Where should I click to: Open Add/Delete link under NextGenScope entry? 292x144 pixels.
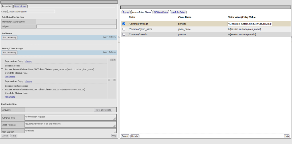coord(10,97)
